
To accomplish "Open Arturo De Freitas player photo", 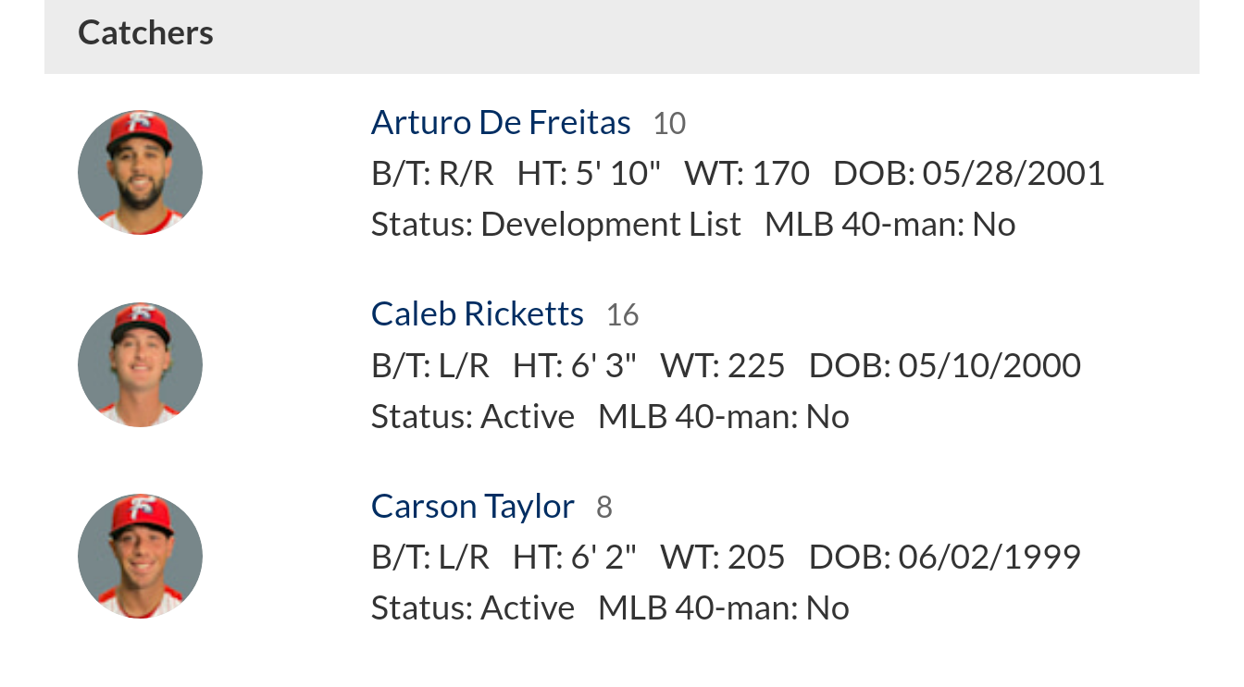I will pos(140,172).
